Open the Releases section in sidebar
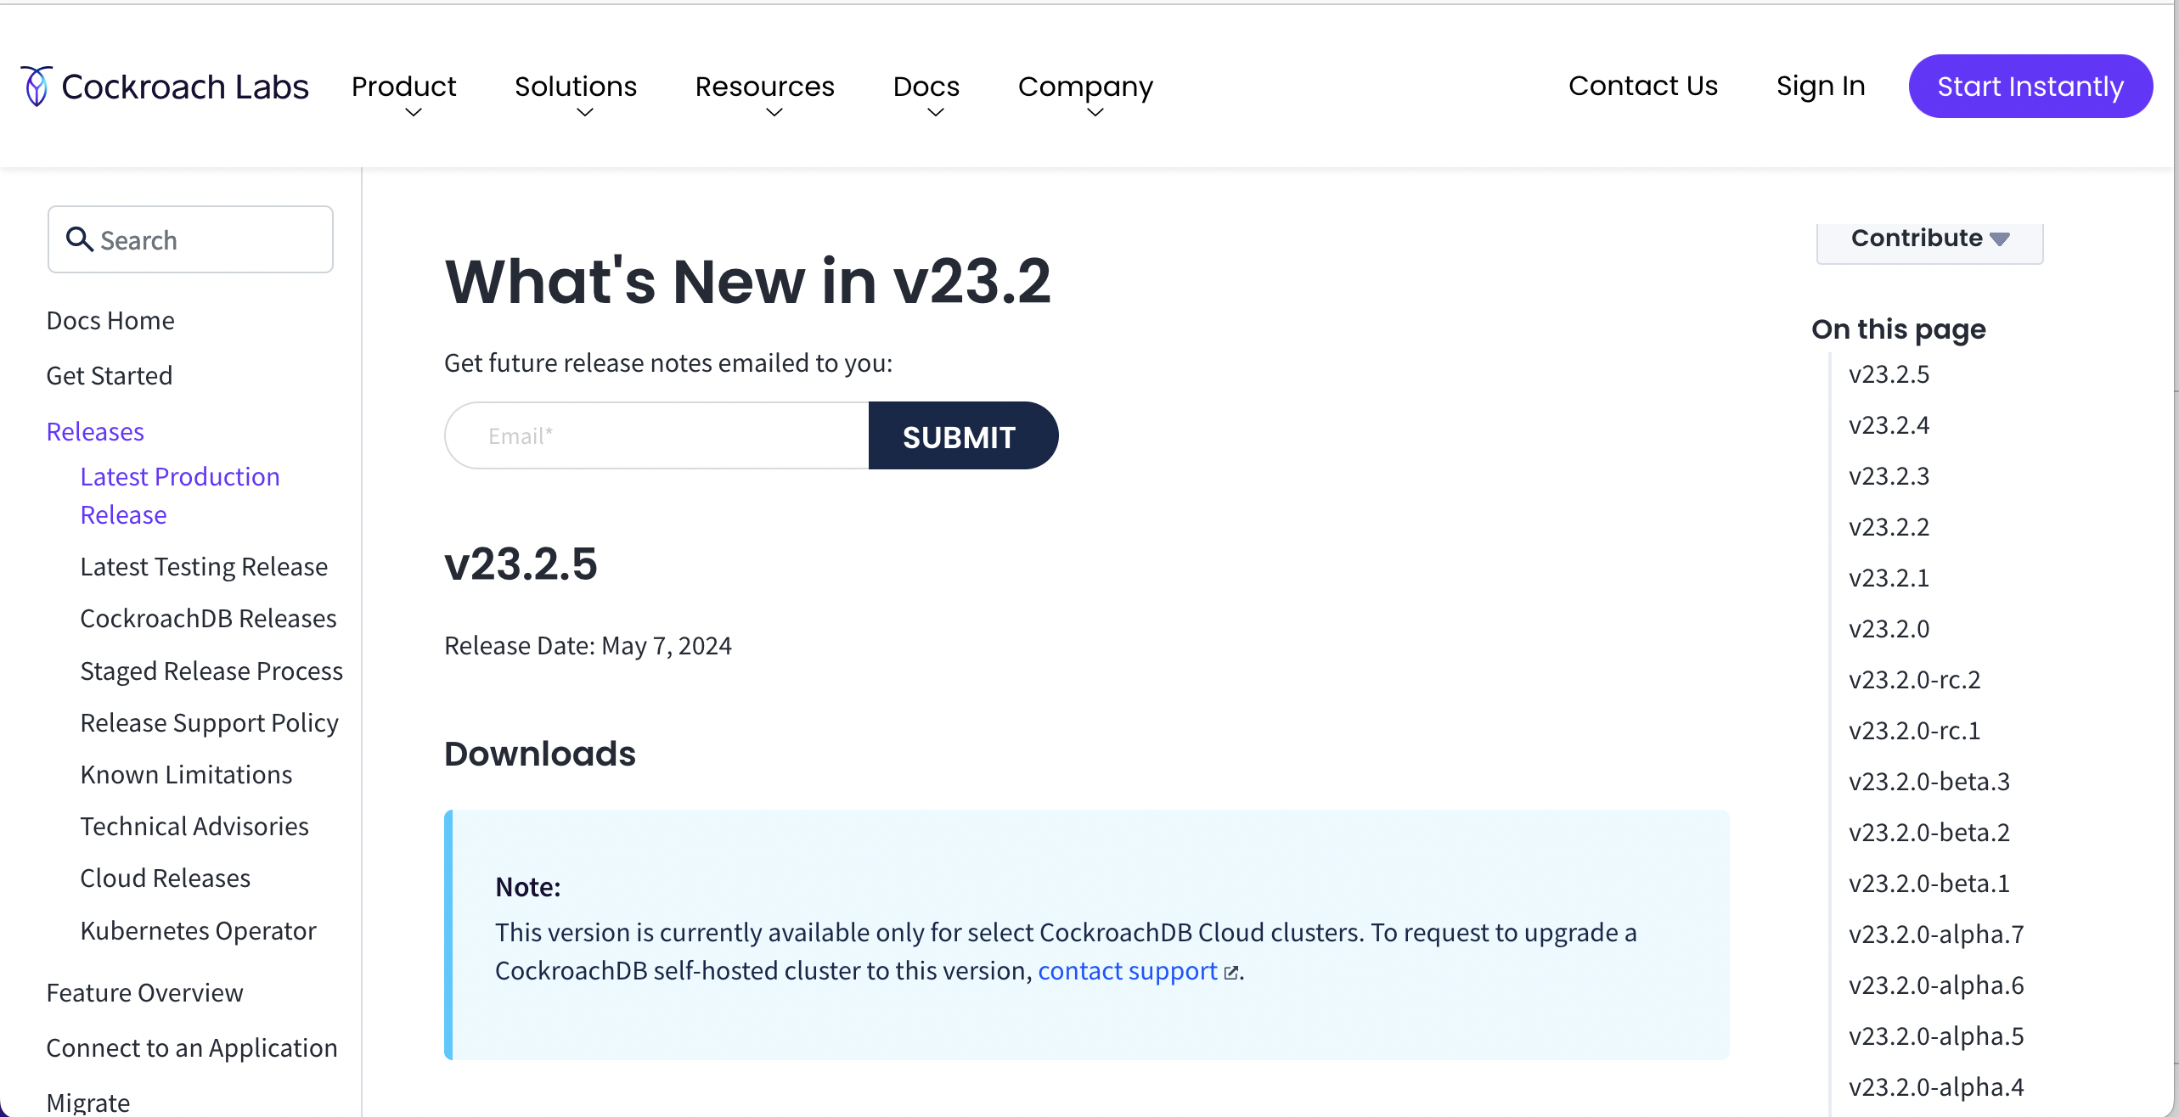Image resolution: width=2179 pixels, height=1117 pixels. click(95, 431)
